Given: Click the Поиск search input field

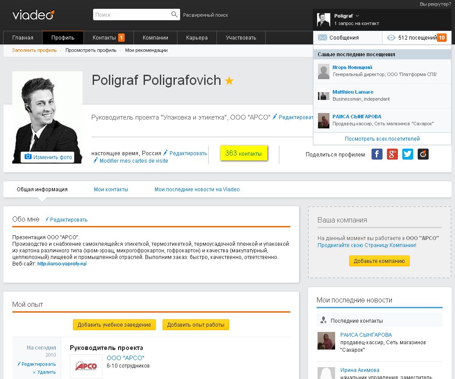Looking at the screenshot, I should (132, 15).
